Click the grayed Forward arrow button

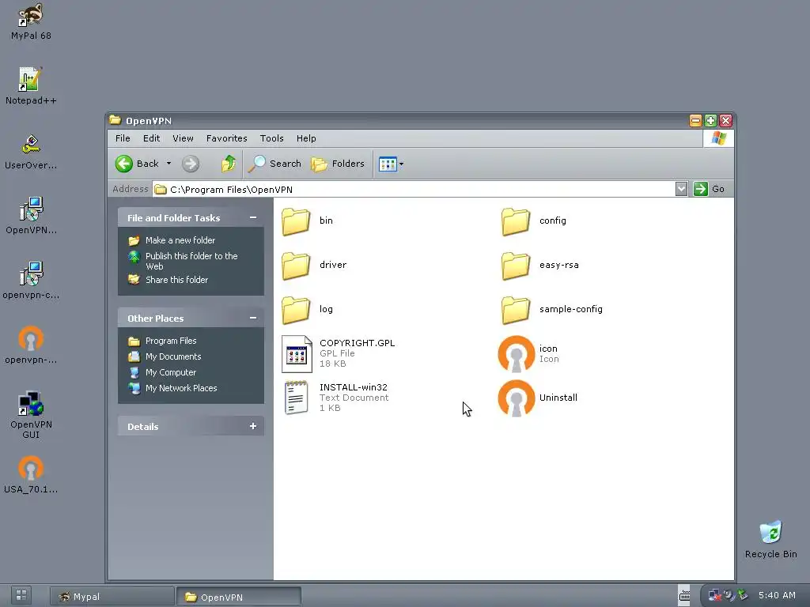(x=191, y=164)
